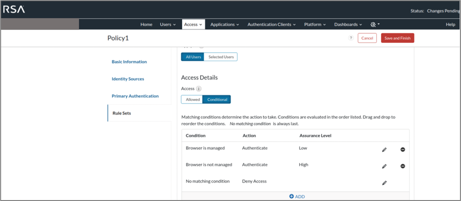Click the Save and Finish button

point(397,38)
